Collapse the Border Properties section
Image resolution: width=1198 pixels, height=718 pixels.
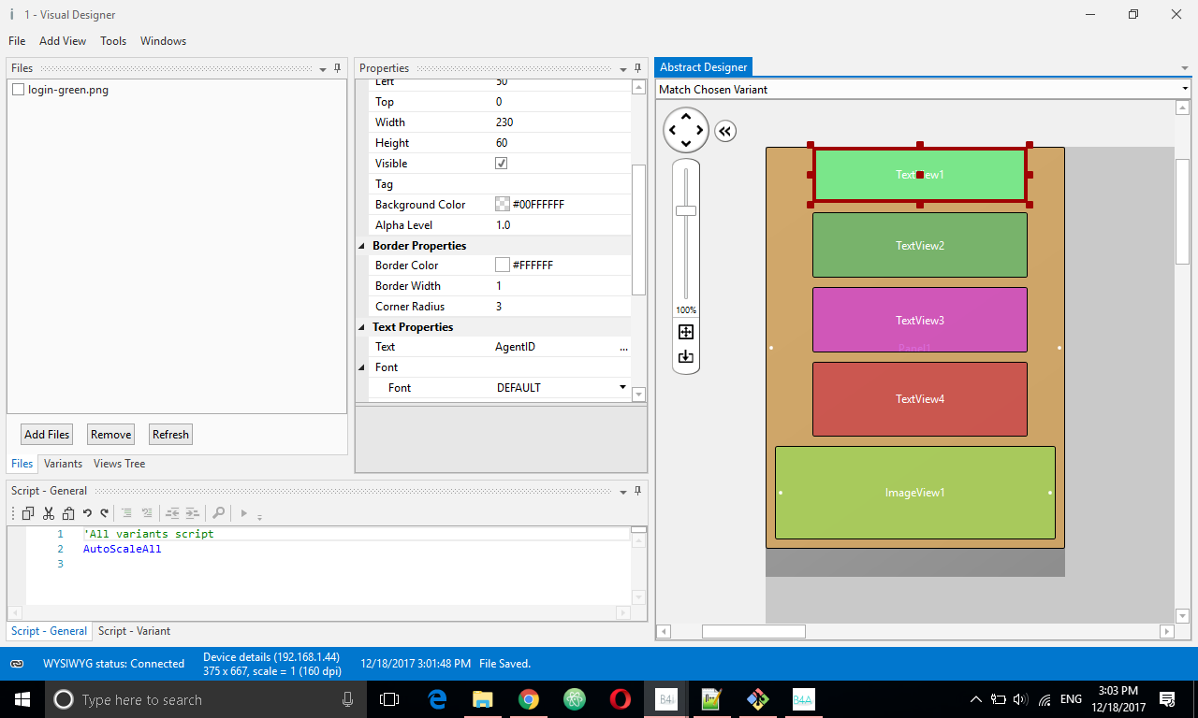362,246
